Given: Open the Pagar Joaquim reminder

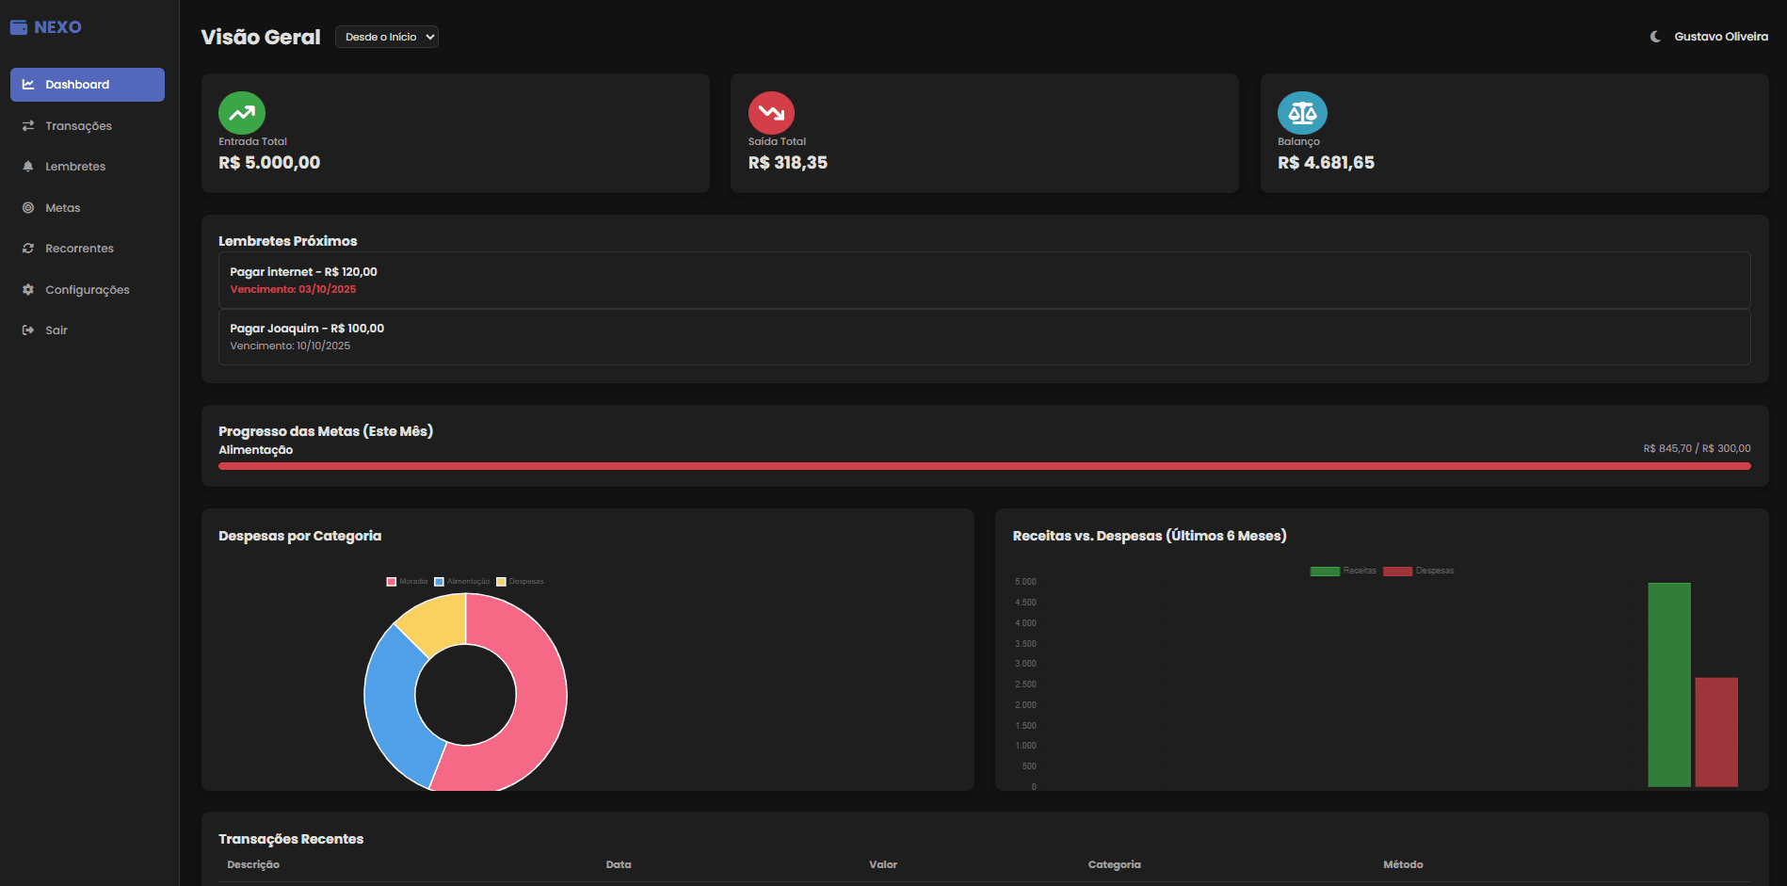Looking at the screenshot, I should coord(984,337).
